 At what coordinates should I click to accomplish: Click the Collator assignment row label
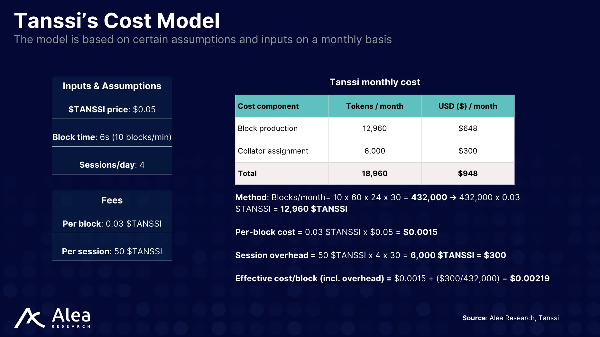point(273,151)
